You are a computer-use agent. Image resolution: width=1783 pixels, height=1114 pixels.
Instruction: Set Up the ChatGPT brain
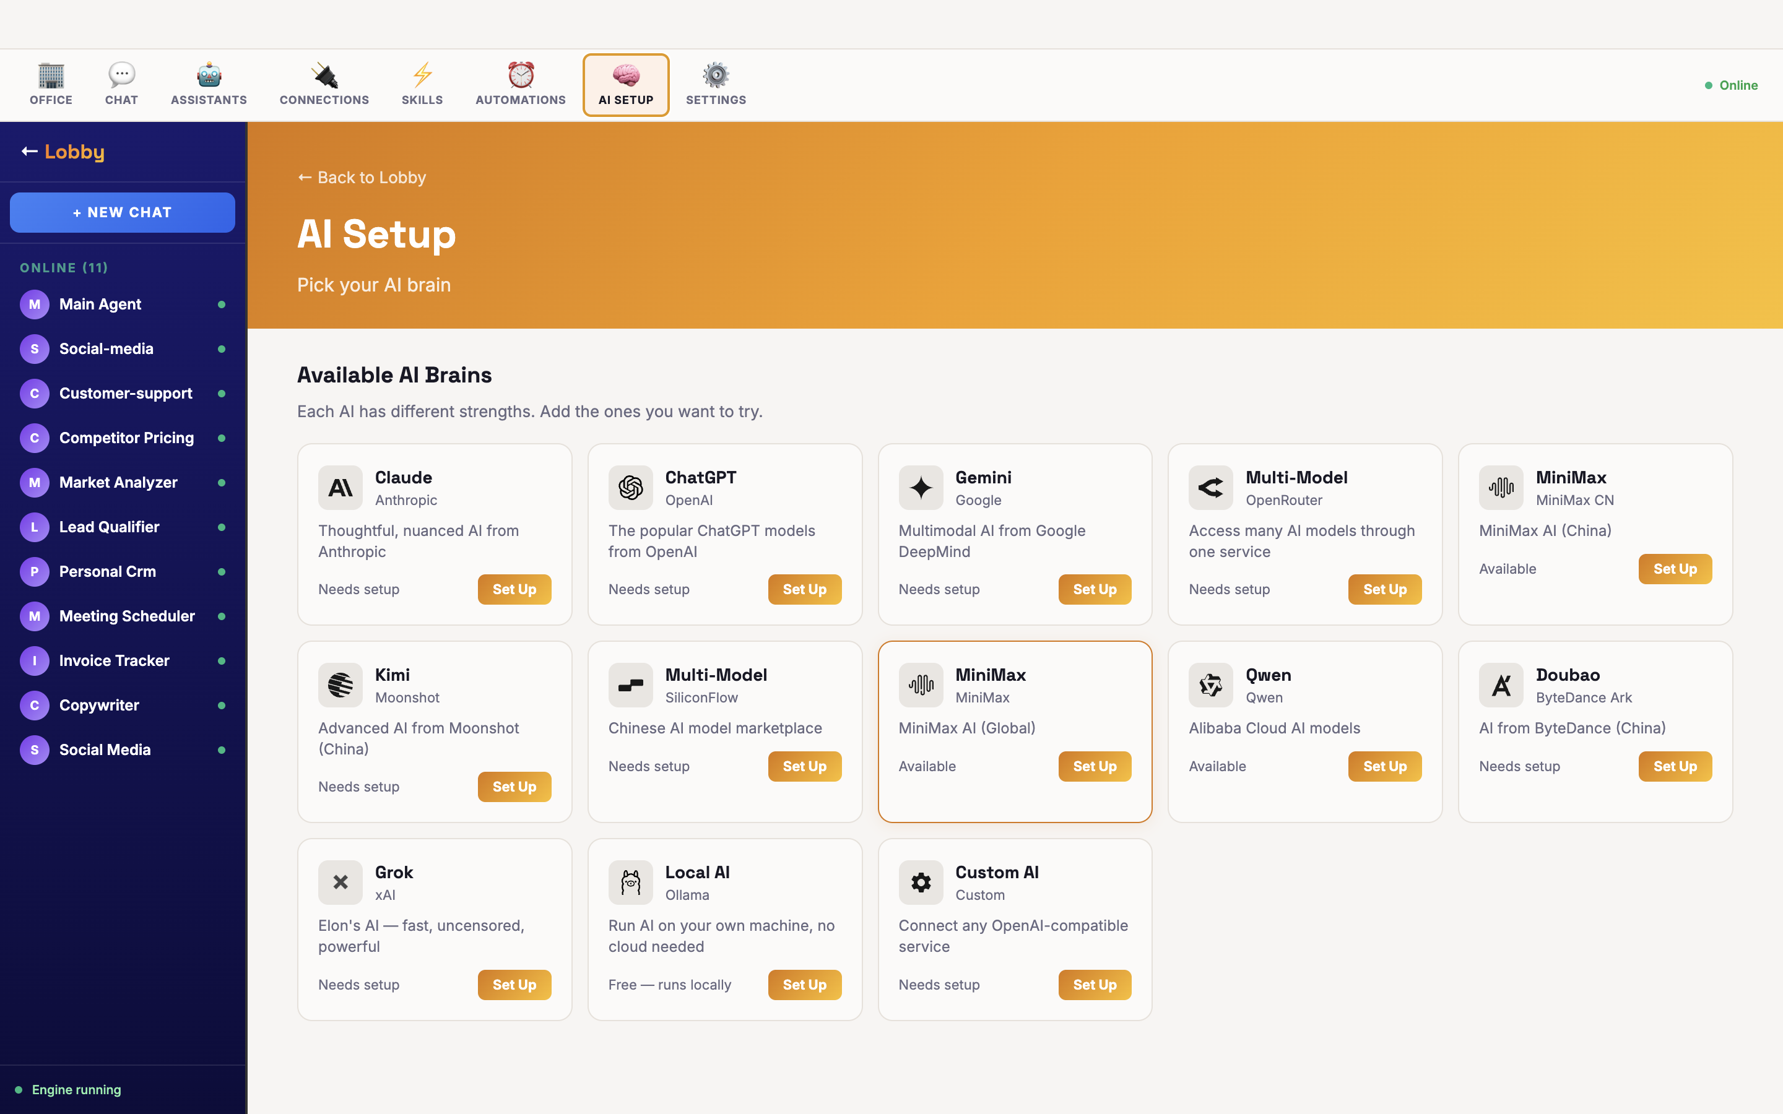[804, 589]
